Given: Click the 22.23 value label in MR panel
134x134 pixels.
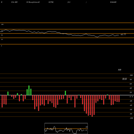Looking at the screenshot, I should 125,79.
